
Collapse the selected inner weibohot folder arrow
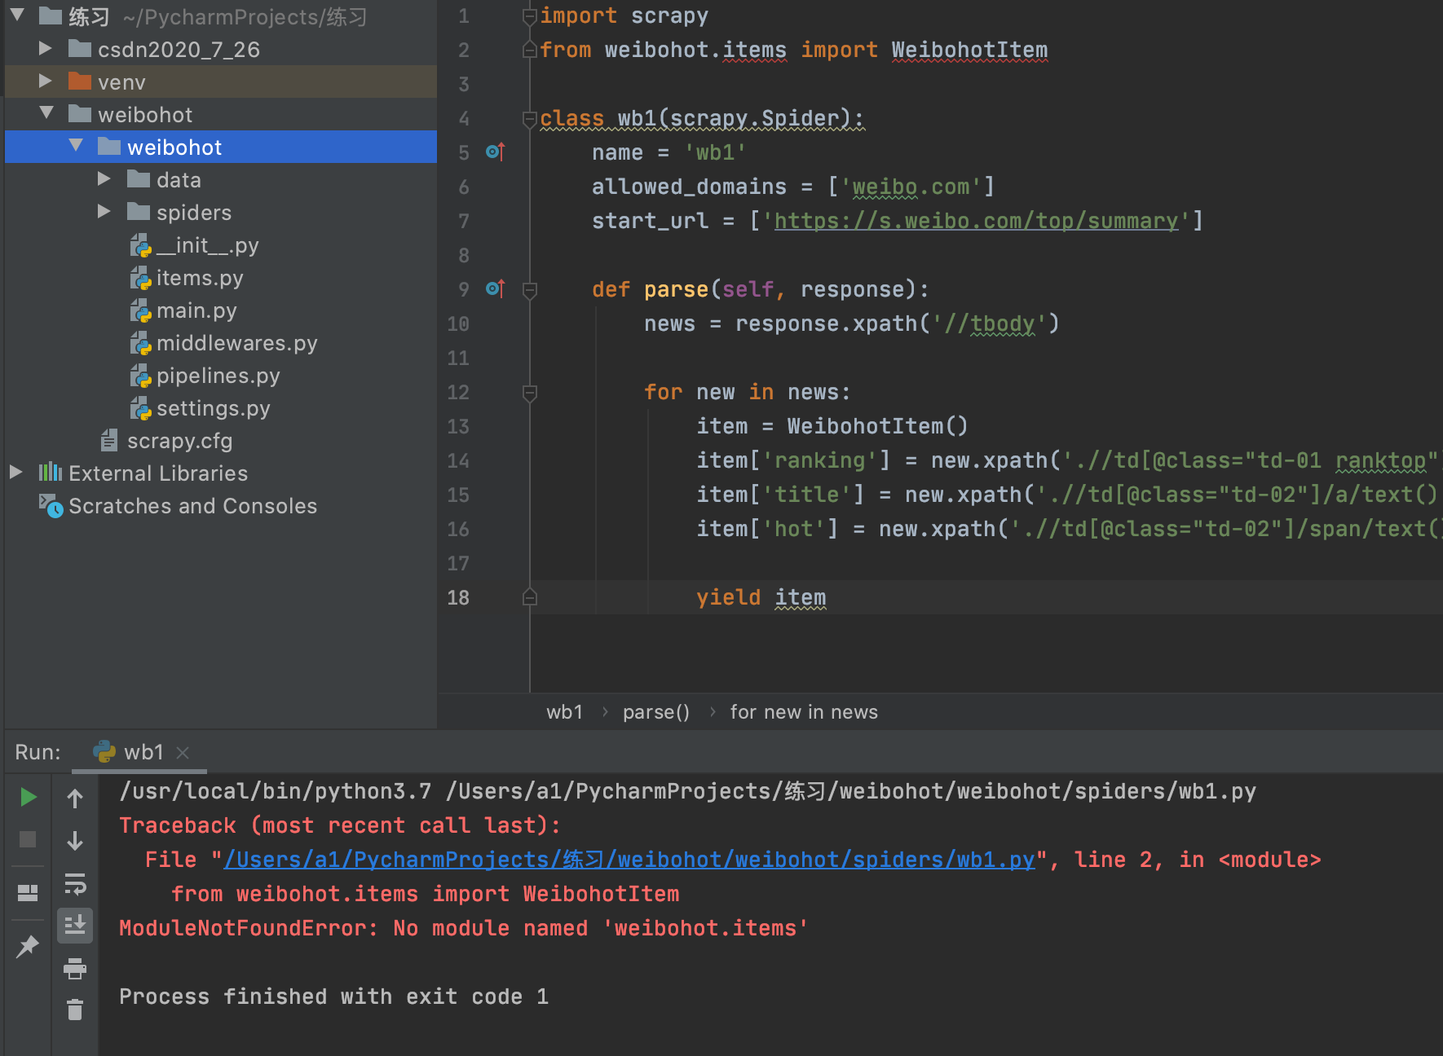(x=76, y=146)
